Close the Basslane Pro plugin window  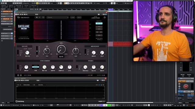106,12
